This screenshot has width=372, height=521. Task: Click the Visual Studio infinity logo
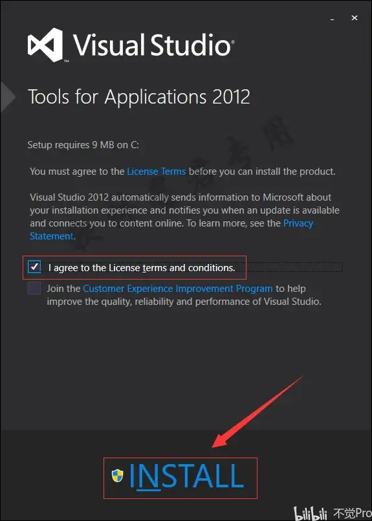tap(45, 45)
